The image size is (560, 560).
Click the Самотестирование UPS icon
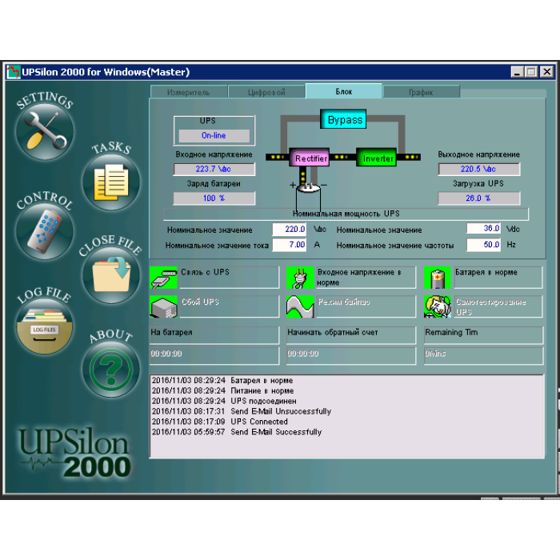pyautogui.click(x=438, y=307)
